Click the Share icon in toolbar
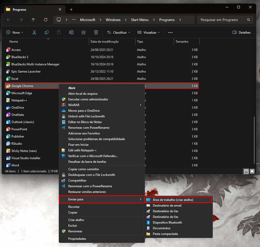 coord(84,33)
